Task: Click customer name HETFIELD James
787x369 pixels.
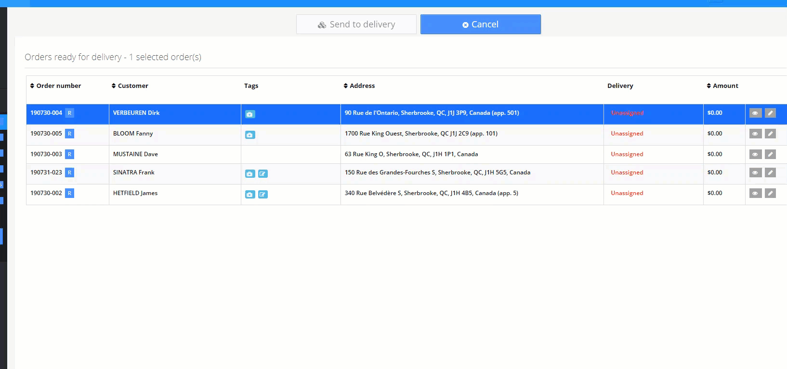Action: point(135,193)
